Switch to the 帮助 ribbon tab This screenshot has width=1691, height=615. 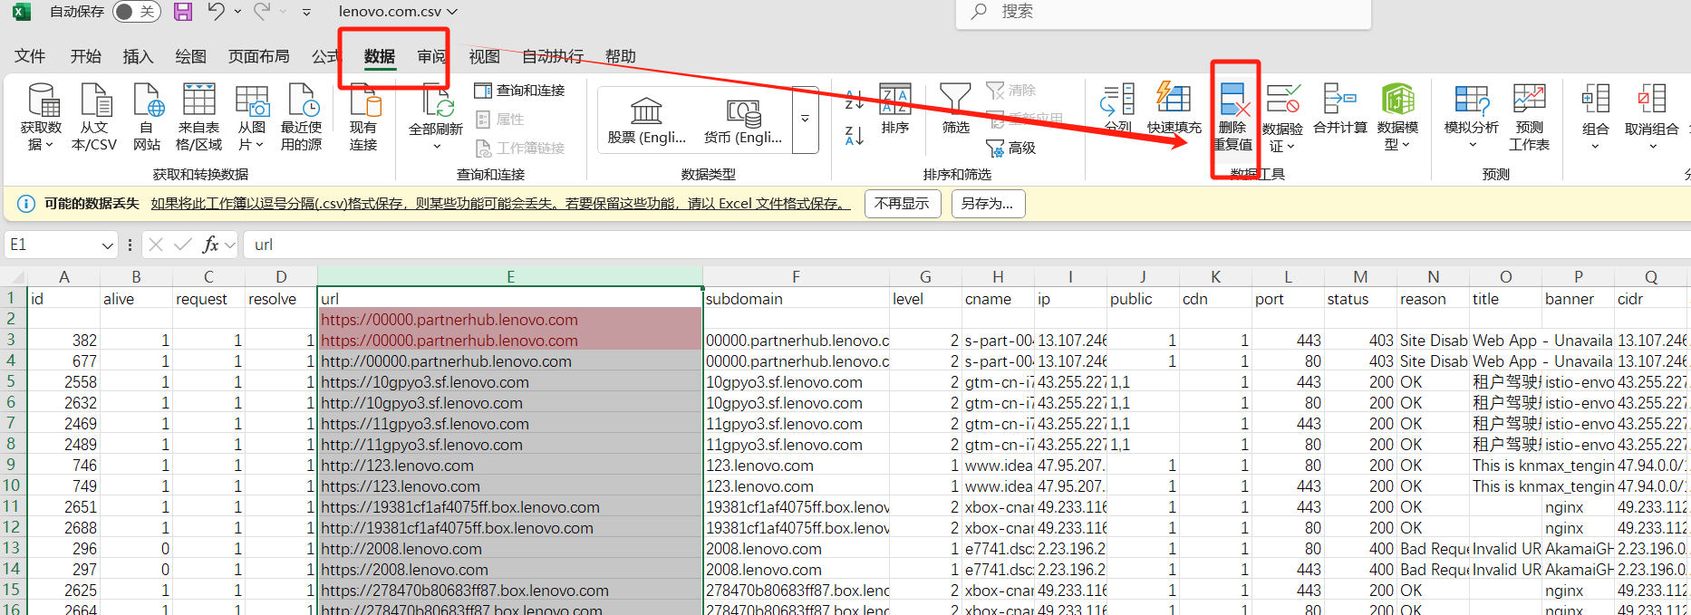[x=620, y=56]
